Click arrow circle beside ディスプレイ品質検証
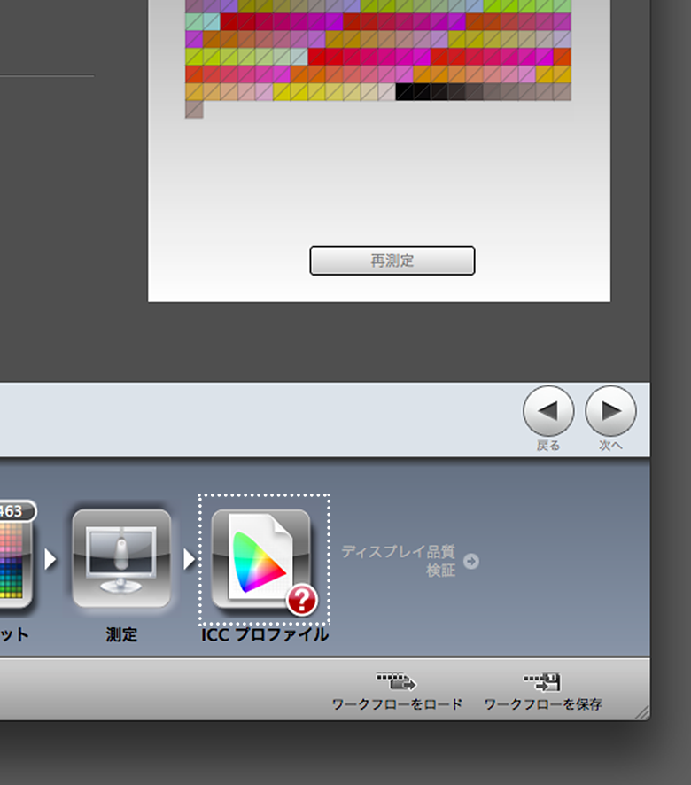691x785 pixels. tap(471, 561)
